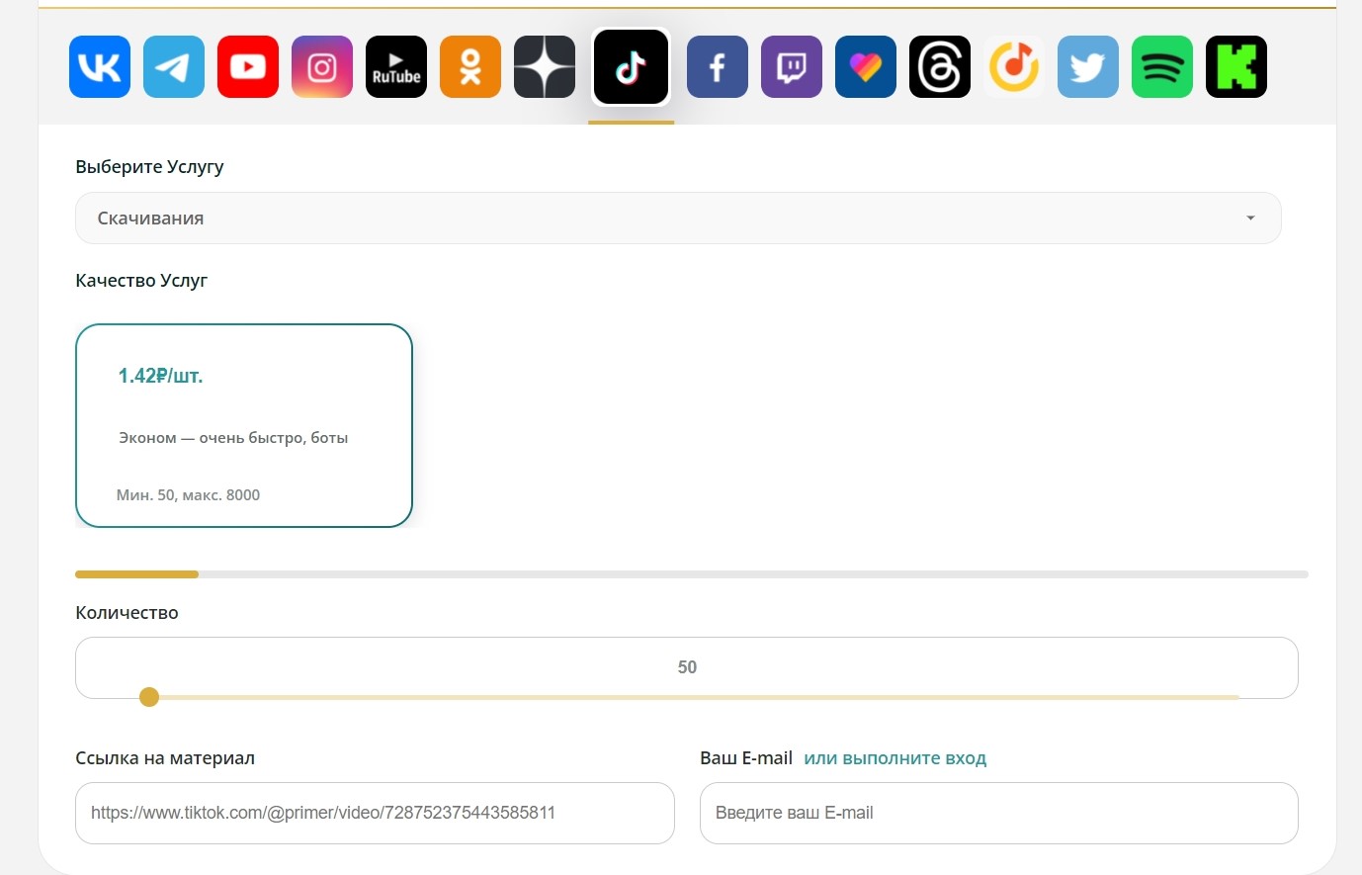
Task: Select the 1.42₽/шт. Эконом quality card
Action: click(x=244, y=425)
